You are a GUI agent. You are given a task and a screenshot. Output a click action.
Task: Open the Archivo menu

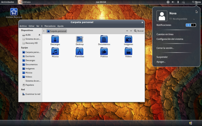pyautogui.click(x=23, y=26)
